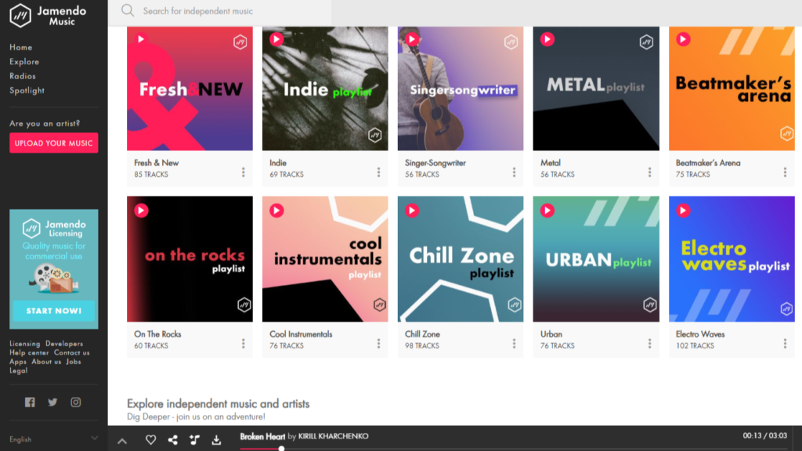Viewport: 802px width, 451px height.
Task: Open the Licensing footer link
Action: click(24, 344)
